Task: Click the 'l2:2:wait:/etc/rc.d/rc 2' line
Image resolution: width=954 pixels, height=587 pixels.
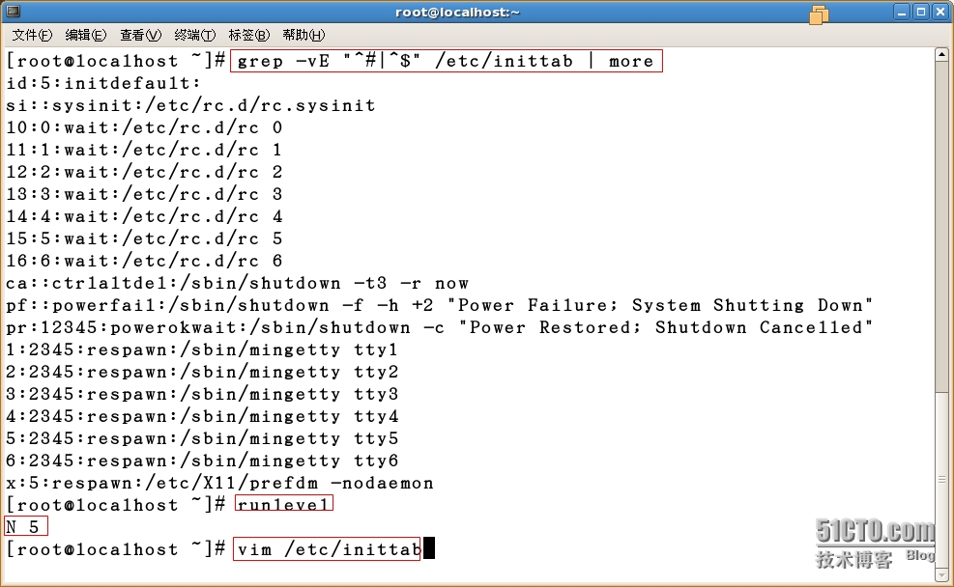Action: pyautogui.click(x=144, y=172)
